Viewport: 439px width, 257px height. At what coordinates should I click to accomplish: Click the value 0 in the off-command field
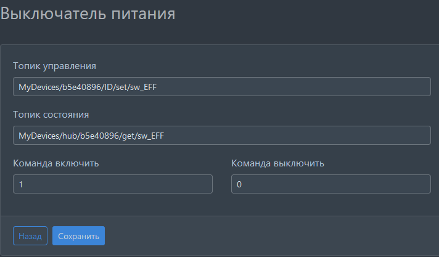[239, 184]
